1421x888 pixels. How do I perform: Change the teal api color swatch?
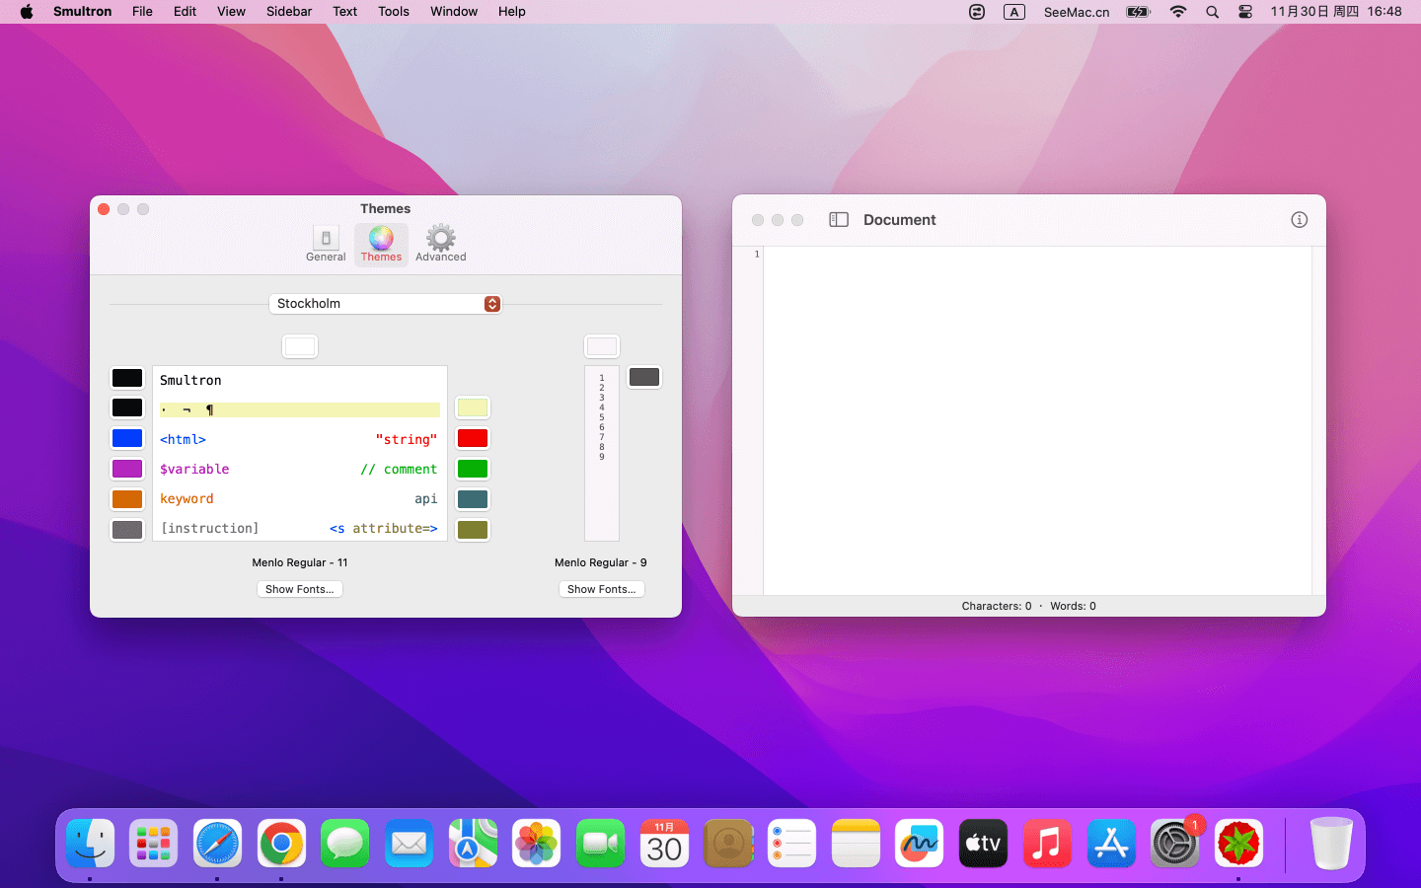473,499
